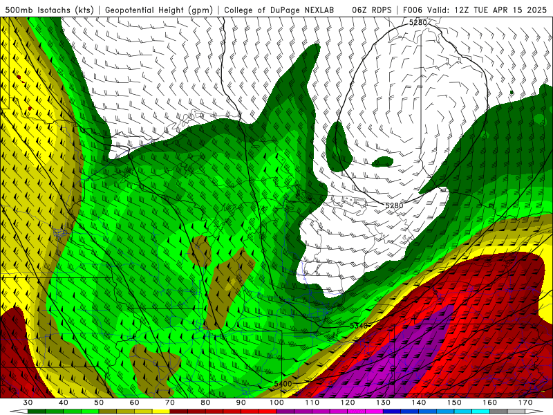Click the gray swatch right of 160
Image resolution: width=553 pixels, height=415 pixels.
498,412
